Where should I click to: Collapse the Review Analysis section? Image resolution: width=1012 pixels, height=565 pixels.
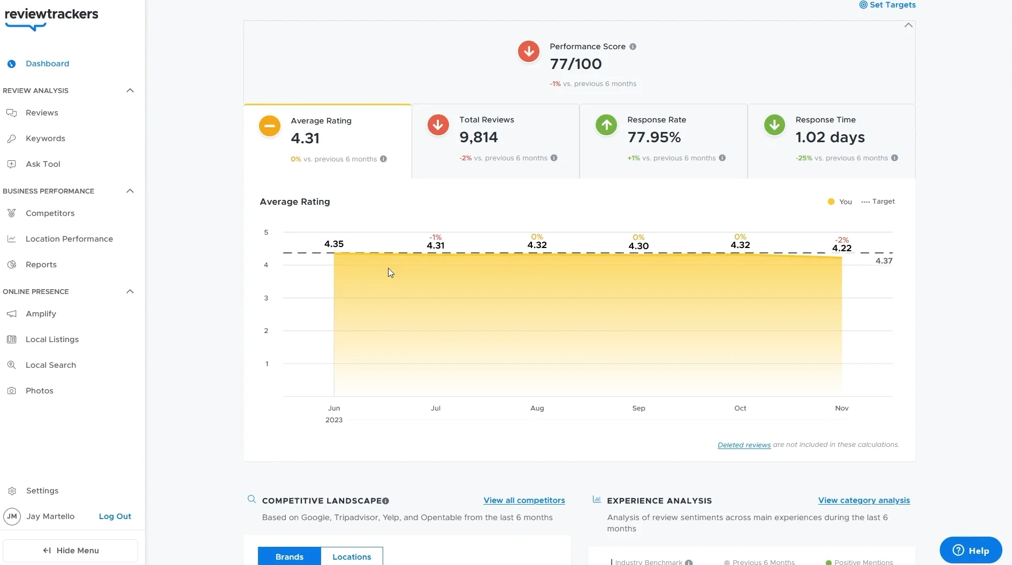click(x=130, y=90)
